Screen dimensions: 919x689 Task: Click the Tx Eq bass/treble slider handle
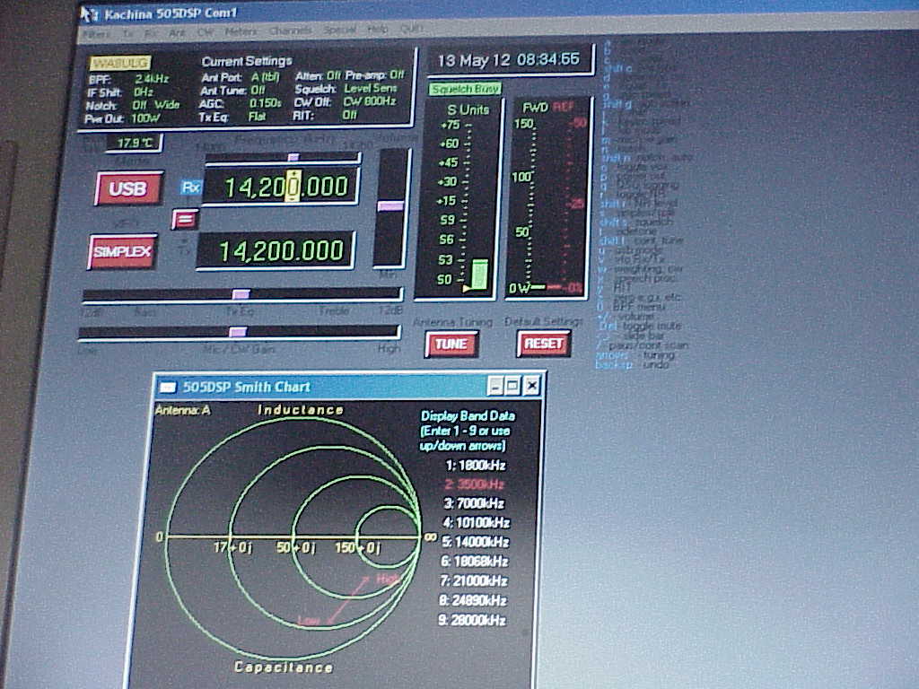point(241,293)
